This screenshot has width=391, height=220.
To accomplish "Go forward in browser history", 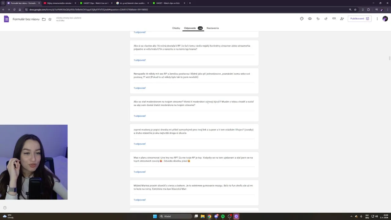I will [x=9, y=9].
